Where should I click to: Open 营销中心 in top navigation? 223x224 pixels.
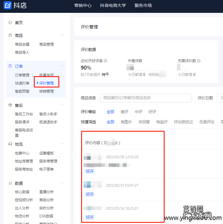click(x=83, y=5)
